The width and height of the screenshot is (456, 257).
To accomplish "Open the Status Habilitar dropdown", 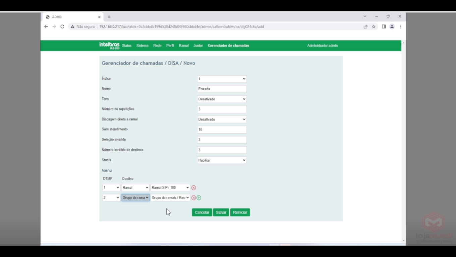I will [x=222, y=160].
